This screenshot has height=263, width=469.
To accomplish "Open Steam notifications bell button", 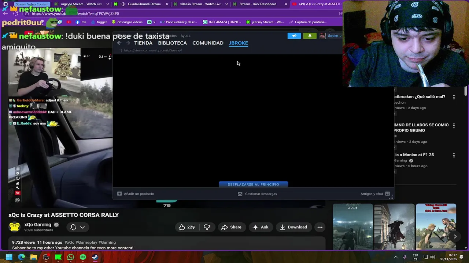I will pyautogui.click(x=310, y=36).
